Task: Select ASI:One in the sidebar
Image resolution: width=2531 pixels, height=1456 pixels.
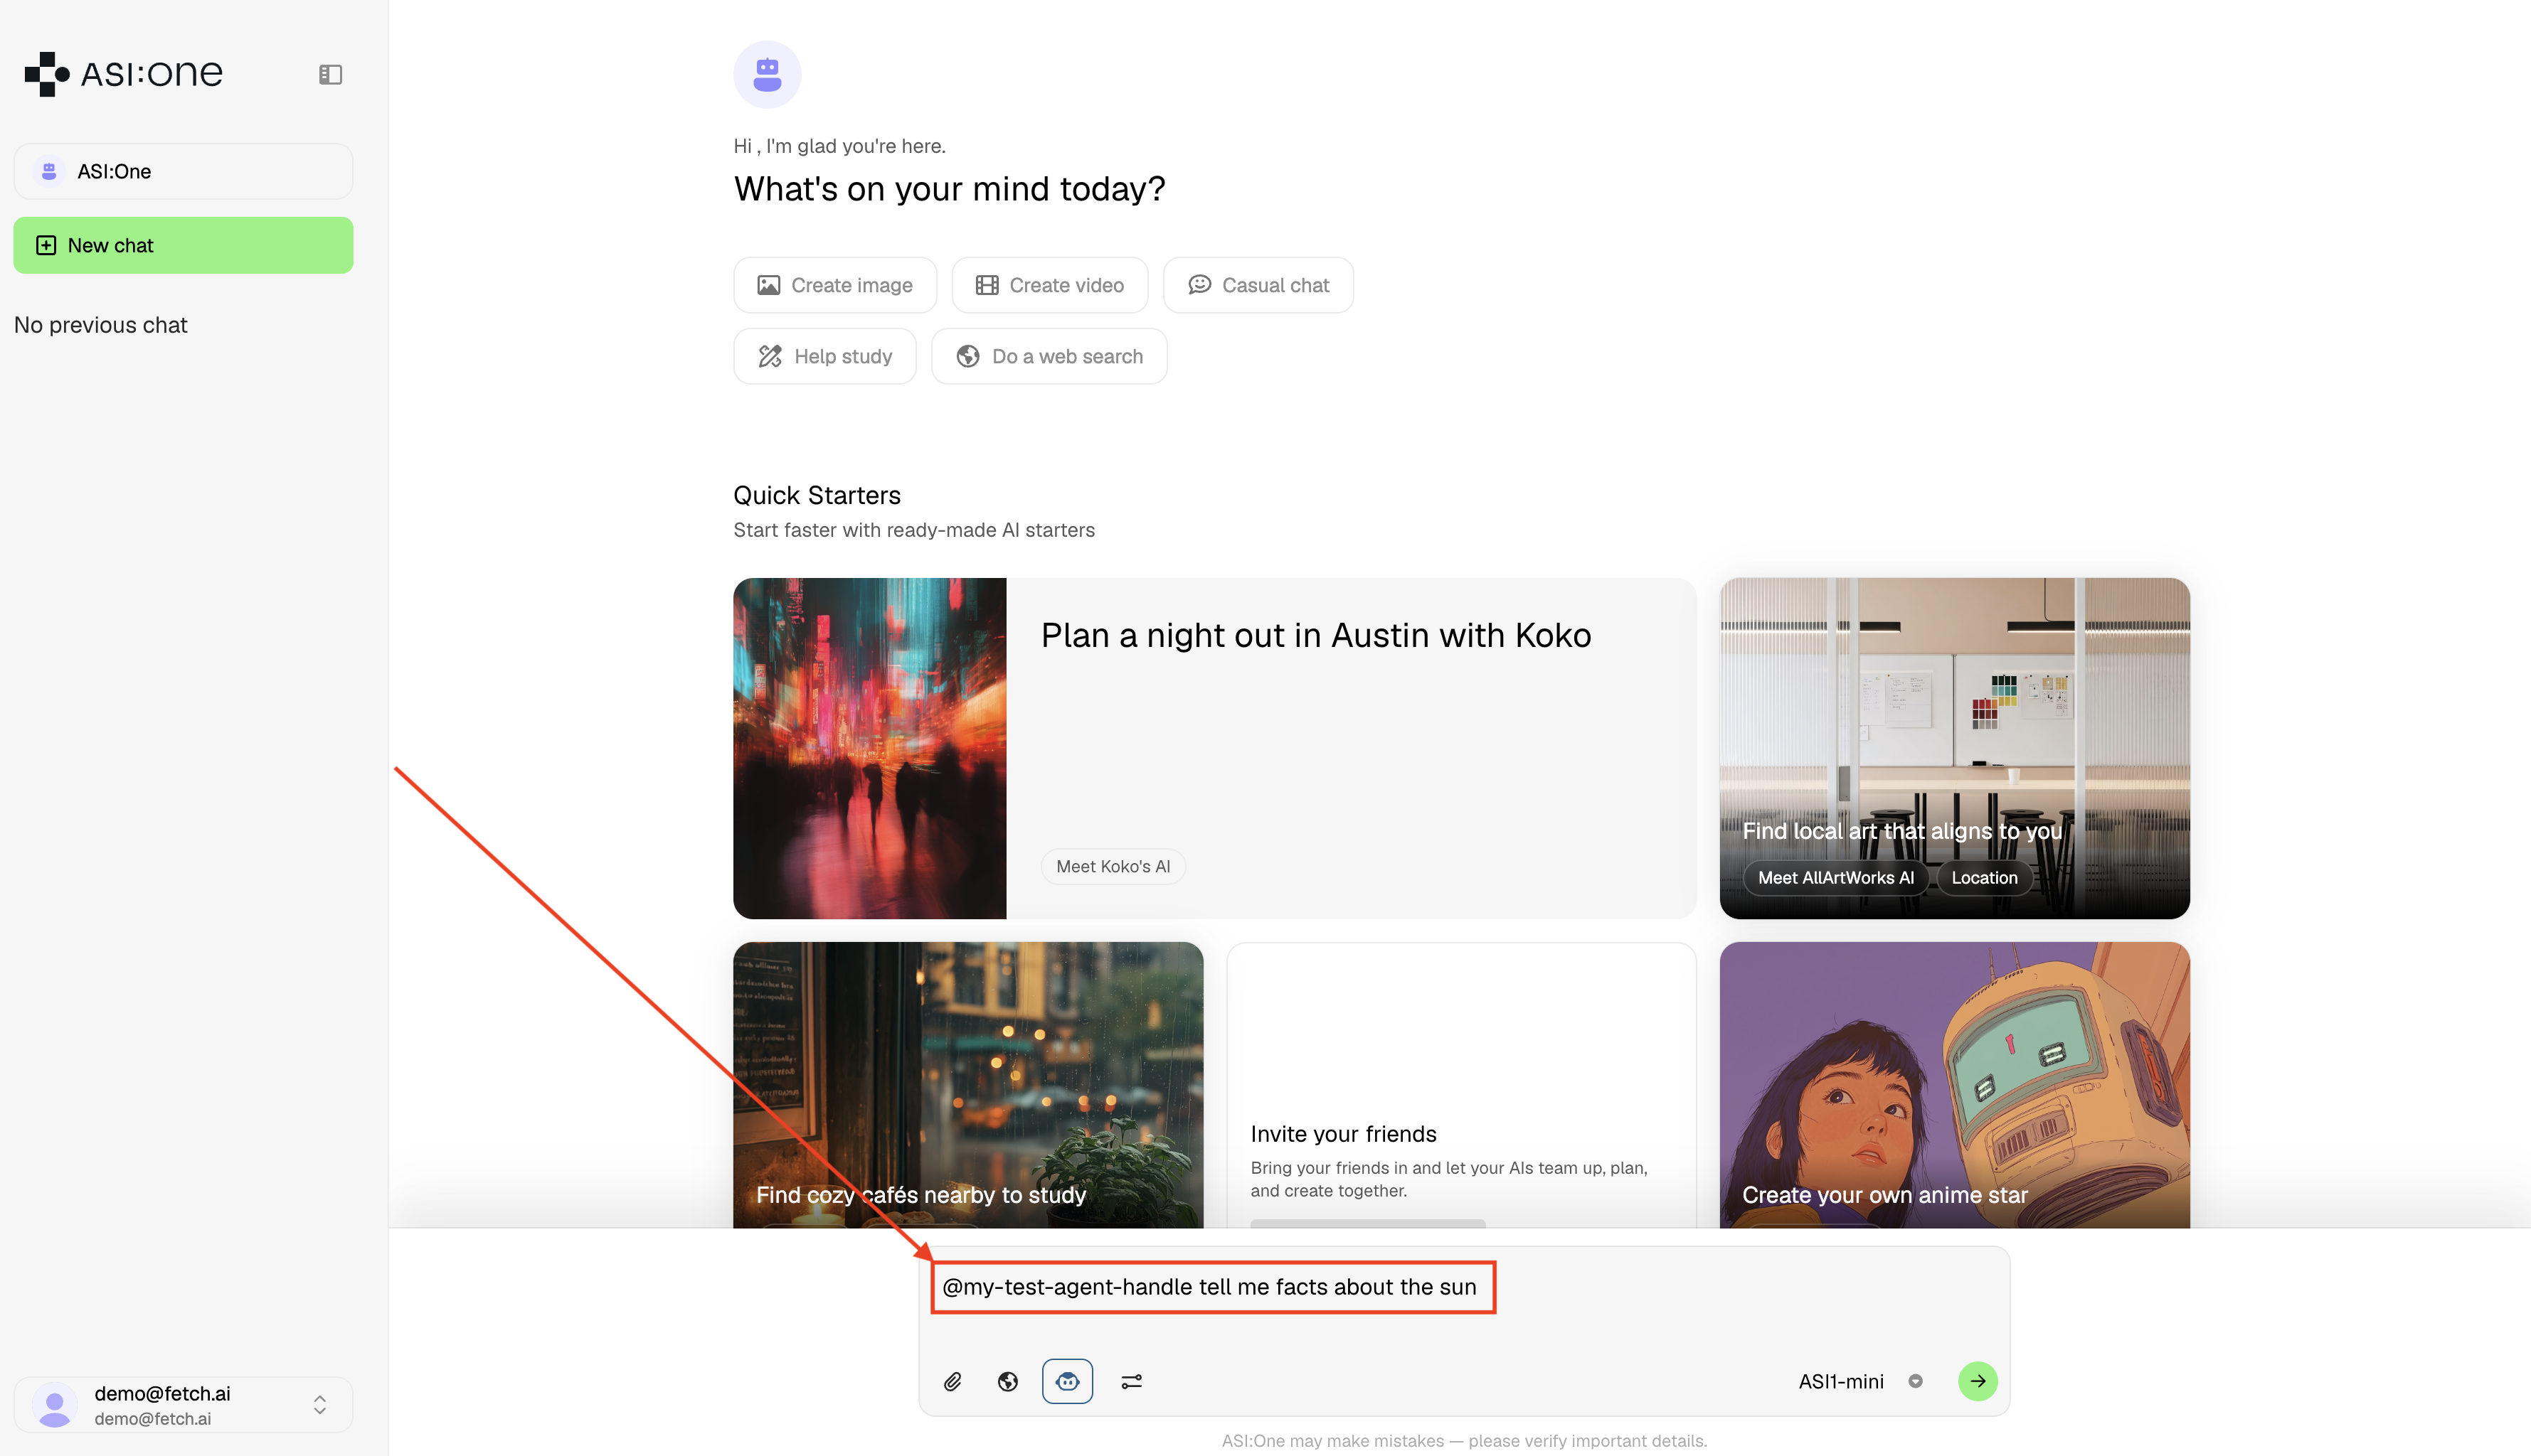Action: pyautogui.click(x=183, y=171)
